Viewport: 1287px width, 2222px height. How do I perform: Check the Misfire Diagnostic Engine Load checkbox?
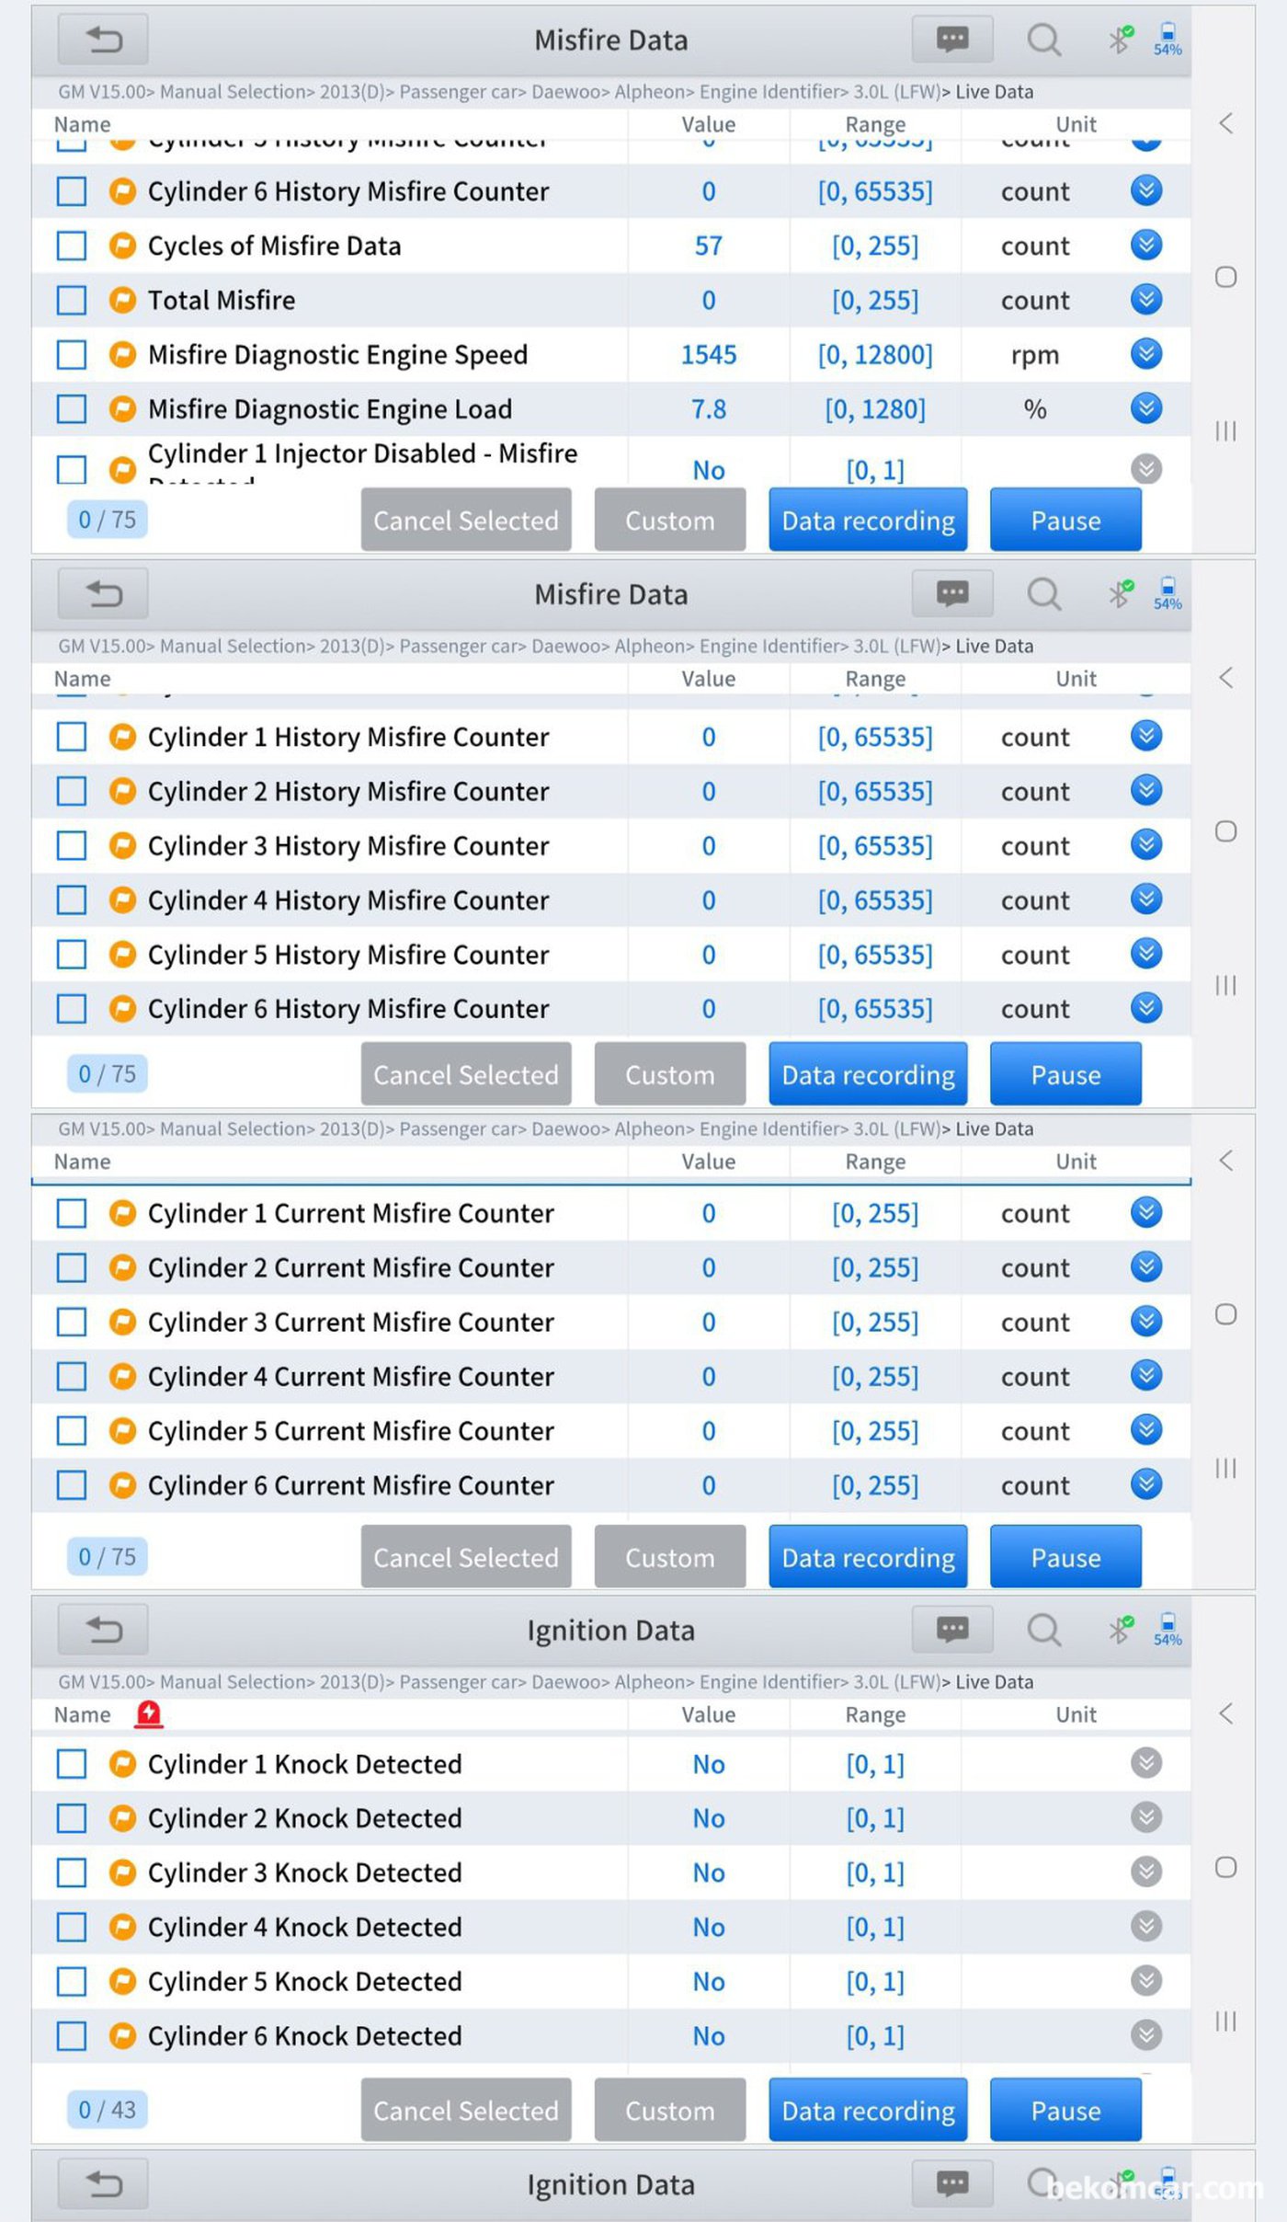pyautogui.click(x=72, y=408)
